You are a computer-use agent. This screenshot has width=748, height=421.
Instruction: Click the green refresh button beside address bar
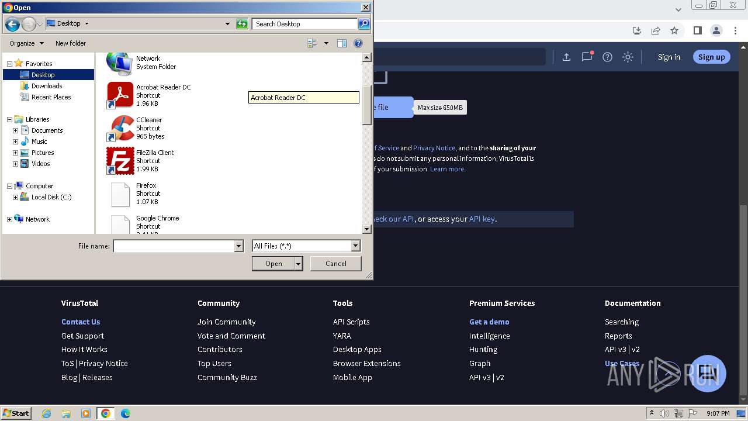(242, 24)
